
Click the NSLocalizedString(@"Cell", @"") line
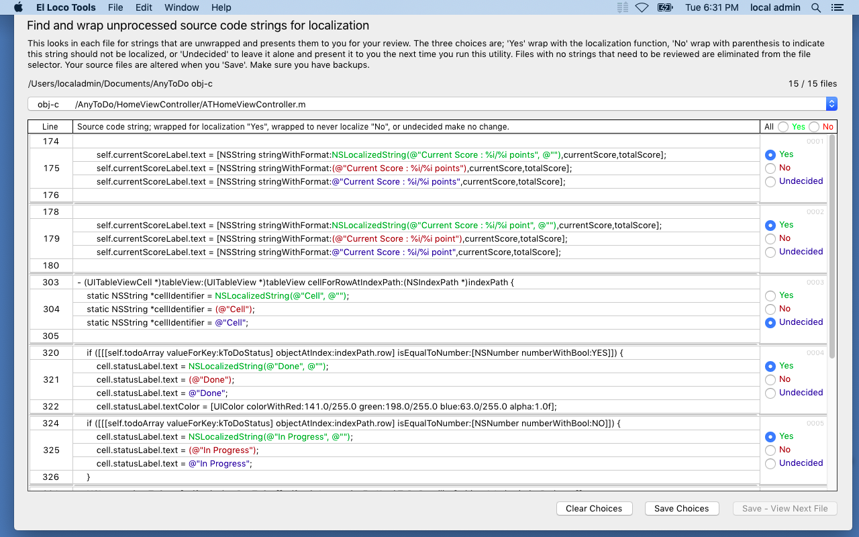[416, 295]
